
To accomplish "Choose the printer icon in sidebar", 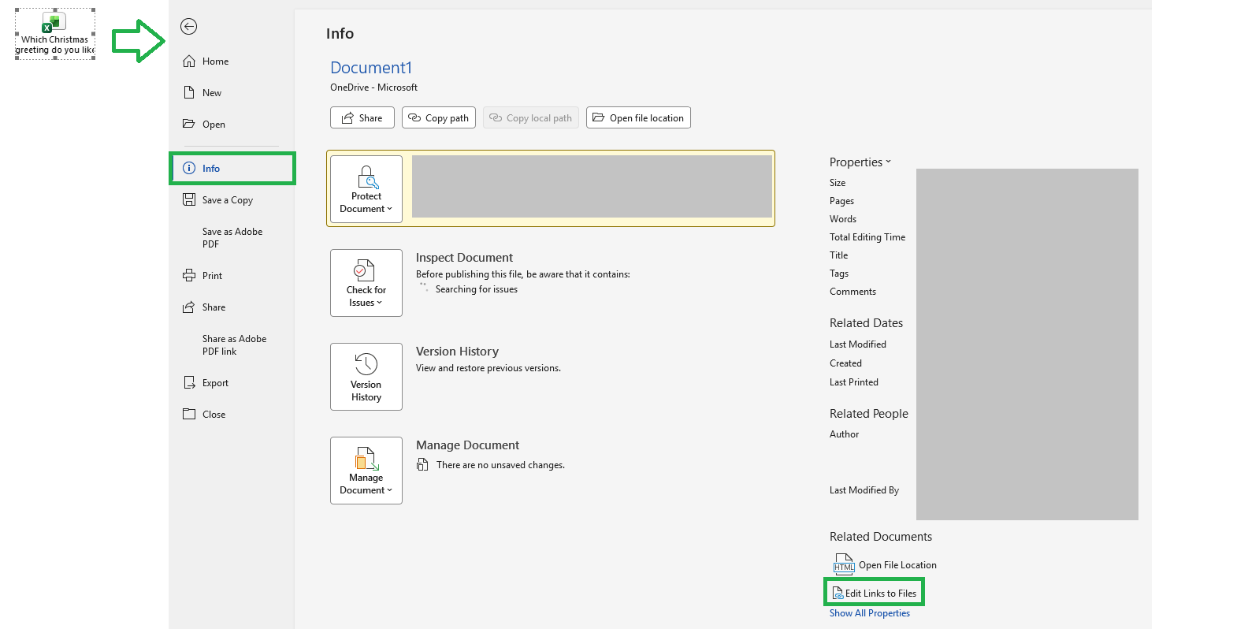I will click(x=189, y=276).
